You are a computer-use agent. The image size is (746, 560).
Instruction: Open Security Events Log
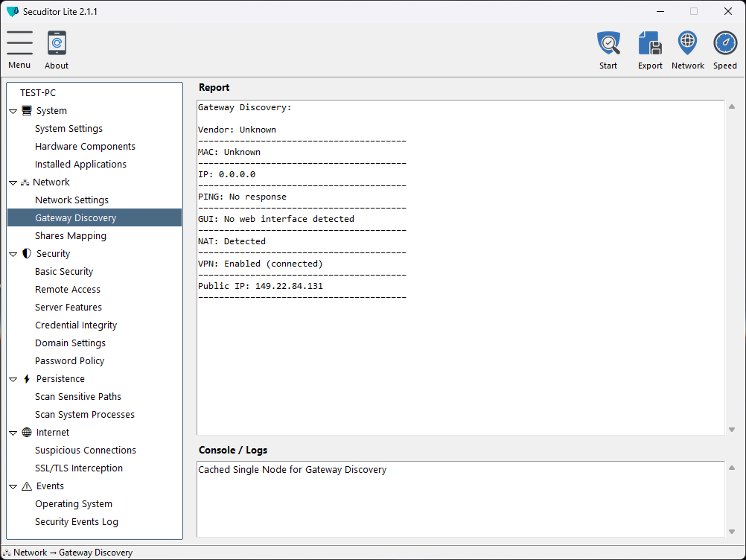click(x=77, y=522)
